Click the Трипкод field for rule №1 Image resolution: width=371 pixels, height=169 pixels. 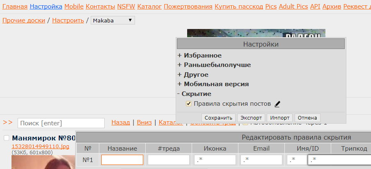pyautogui.click(x=339, y=160)
